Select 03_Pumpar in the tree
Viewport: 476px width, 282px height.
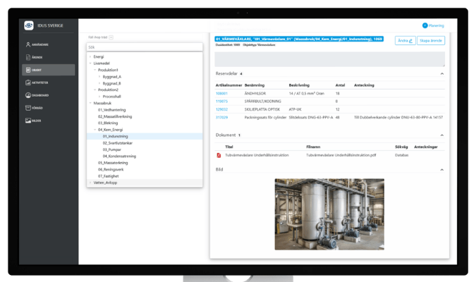tap(111, 149)
